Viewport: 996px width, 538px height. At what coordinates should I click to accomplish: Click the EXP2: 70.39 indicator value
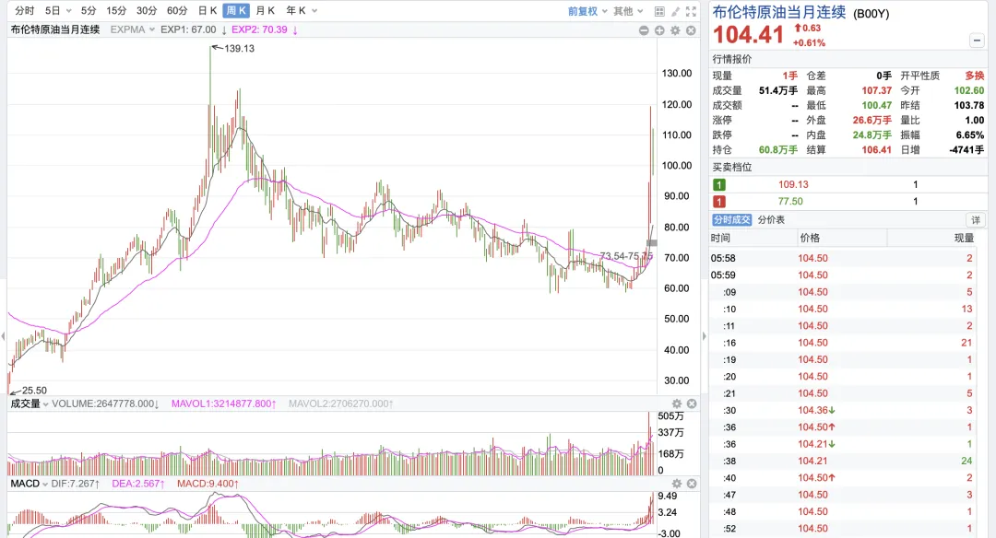coord(259,29)
